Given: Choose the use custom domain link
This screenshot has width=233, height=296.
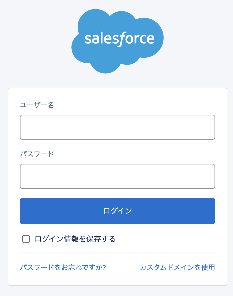Looking at the screenshot, I should tap(177, 267).
